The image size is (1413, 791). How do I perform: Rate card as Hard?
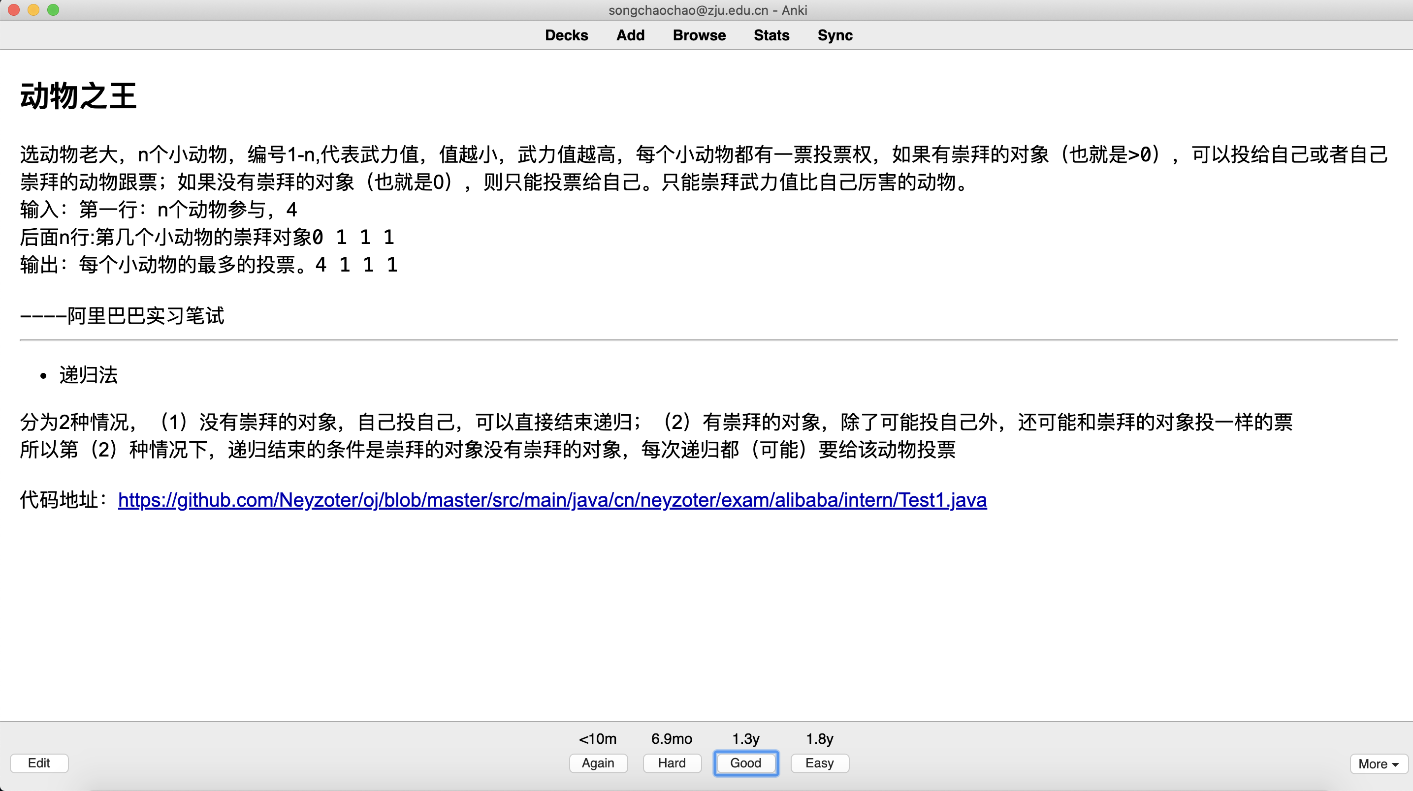(672, 762)
